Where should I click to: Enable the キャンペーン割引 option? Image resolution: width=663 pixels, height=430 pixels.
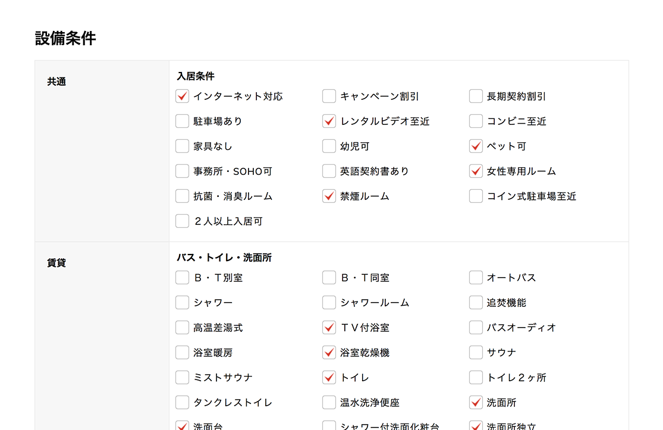click(329, 96)
